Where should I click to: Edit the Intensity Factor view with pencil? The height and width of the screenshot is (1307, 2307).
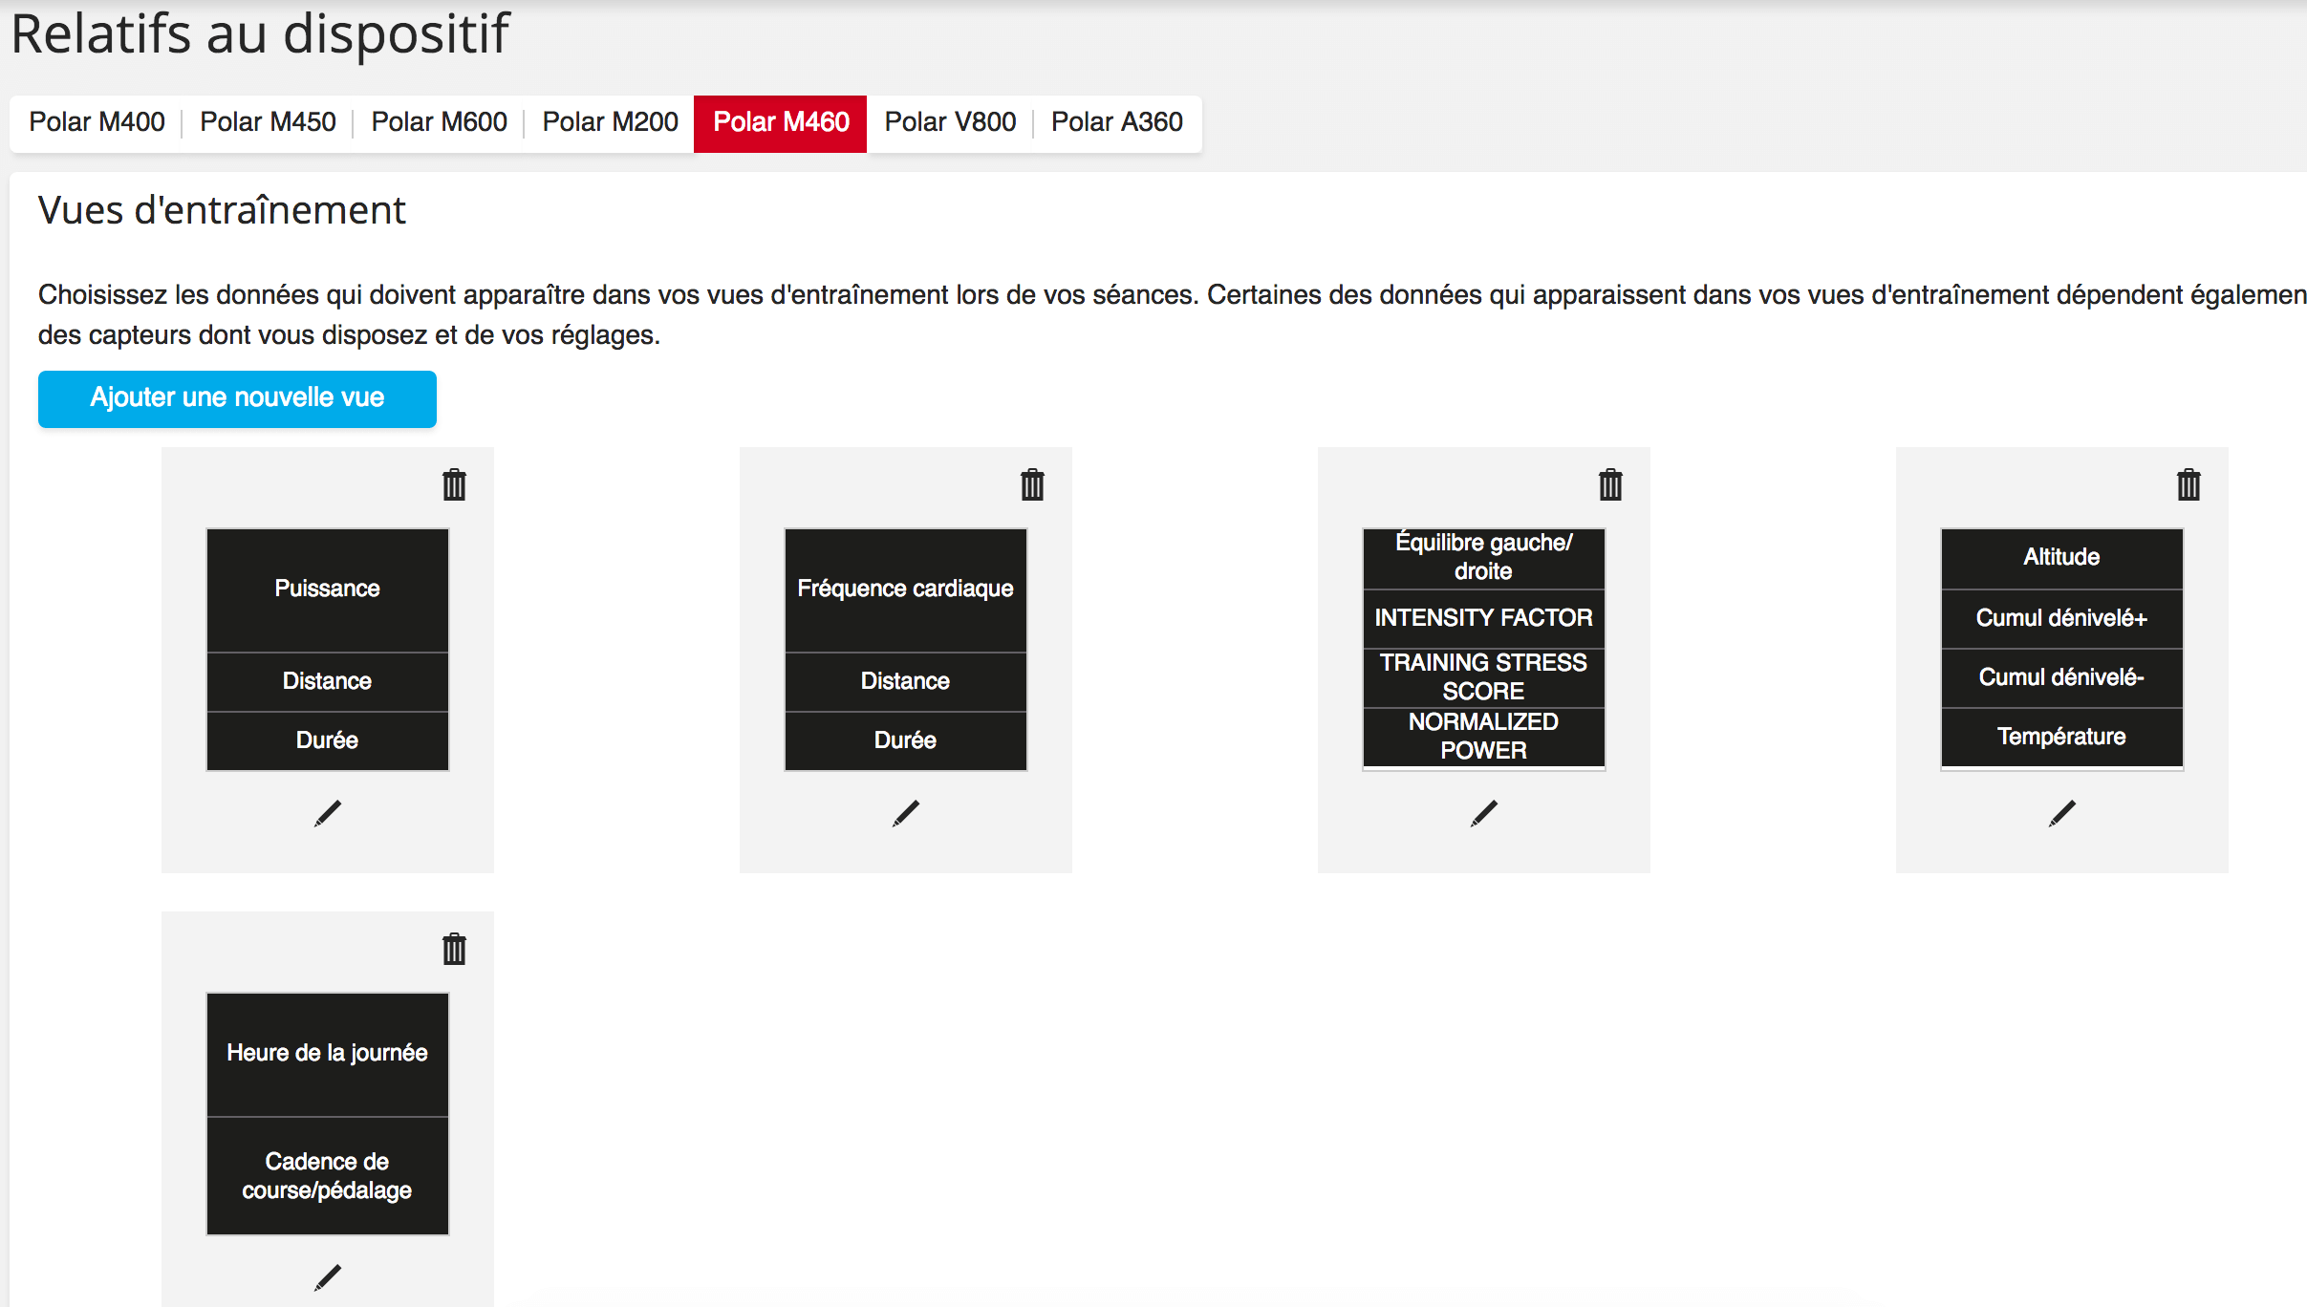(x=1484, y=813)
